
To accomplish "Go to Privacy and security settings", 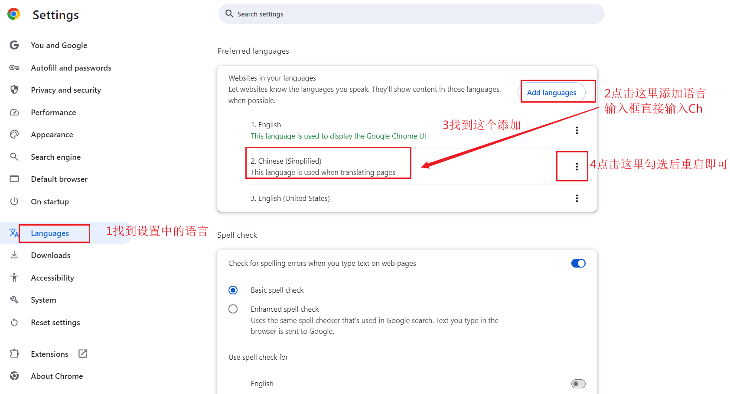I will pos(66,90).
